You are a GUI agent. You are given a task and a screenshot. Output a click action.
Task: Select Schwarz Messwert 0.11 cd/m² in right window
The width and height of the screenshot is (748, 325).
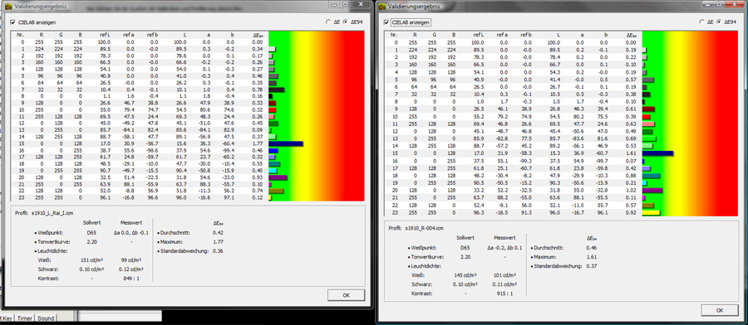pyautogui.click(x=504, y=284)
